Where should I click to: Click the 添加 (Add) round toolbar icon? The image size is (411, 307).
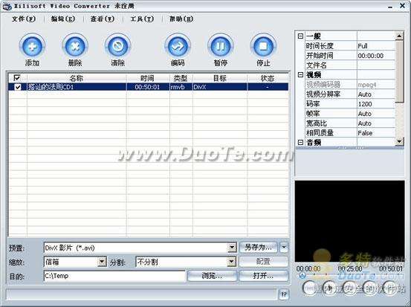pos(32,46)
